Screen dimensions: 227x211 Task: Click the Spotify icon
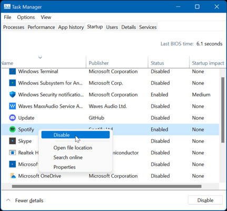click(13, 129)
